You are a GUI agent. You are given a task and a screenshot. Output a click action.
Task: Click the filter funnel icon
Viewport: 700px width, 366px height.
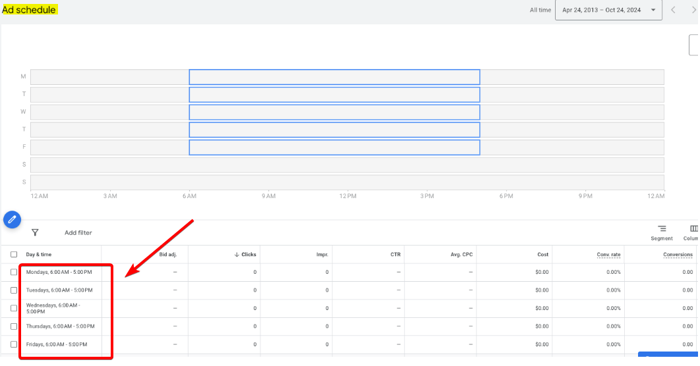coord(35,232)
